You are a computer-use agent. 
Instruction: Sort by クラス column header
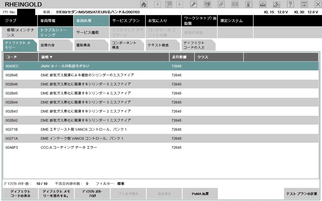click(x=219, y=57)
